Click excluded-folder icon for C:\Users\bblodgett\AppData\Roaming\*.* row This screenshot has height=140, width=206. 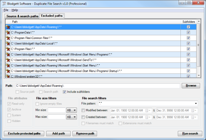pyautogui.click(x=8, y=27)
